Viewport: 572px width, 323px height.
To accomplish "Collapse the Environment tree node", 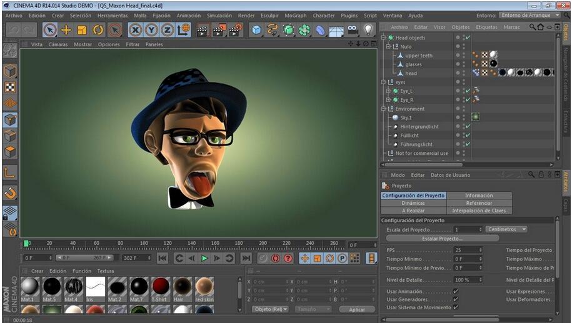I will click(x=383, y=109).
